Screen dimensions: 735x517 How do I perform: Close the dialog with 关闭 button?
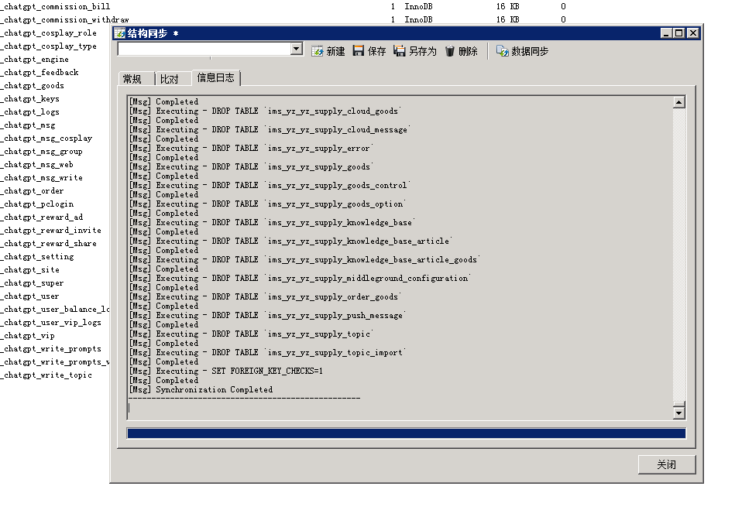click(x=665, y=464)
